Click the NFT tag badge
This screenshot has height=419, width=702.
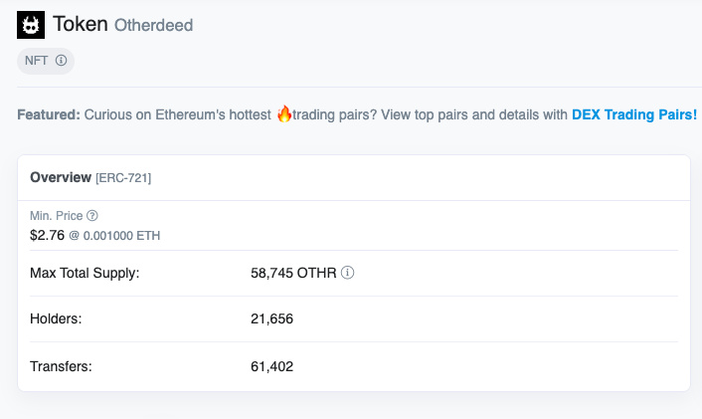tap(46, 61)
